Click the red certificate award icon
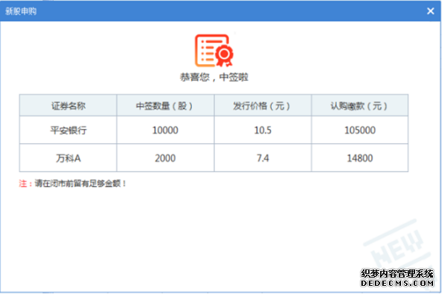Screen dimensions: 442x294 point(214,51)
